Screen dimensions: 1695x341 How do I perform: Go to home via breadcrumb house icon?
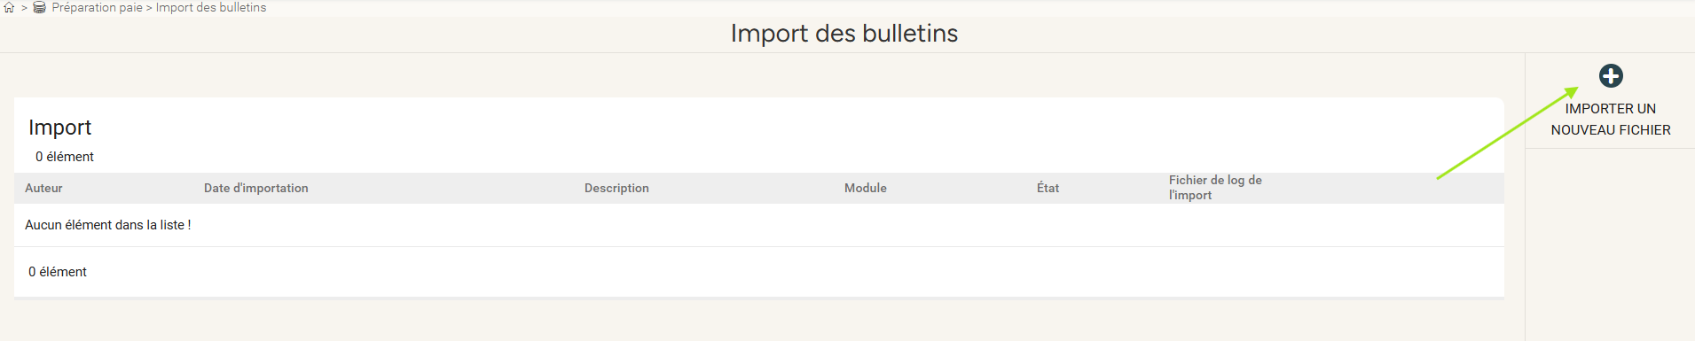(x=9, y=8)
